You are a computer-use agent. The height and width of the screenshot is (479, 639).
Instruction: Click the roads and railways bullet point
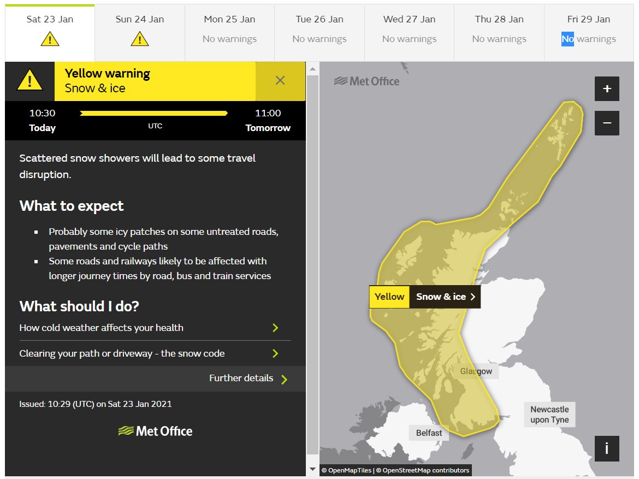(x=159, y=268)
